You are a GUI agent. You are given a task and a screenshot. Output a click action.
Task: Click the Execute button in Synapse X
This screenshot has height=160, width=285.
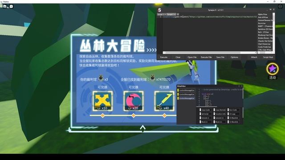[x=164, y=57]
